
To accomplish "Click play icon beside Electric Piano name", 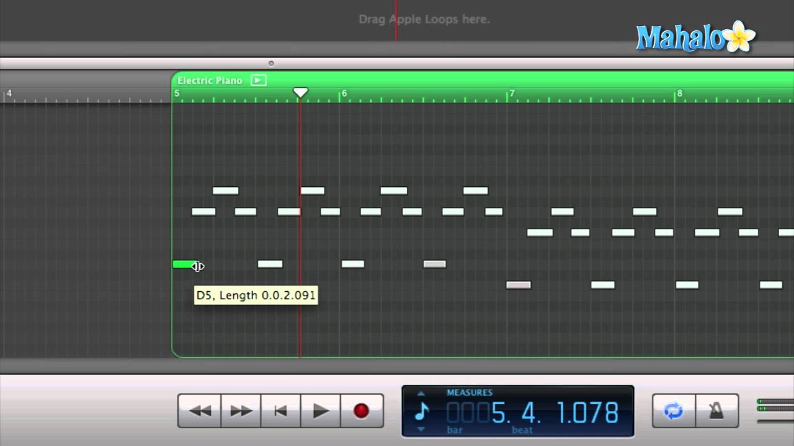I will 259,81.
